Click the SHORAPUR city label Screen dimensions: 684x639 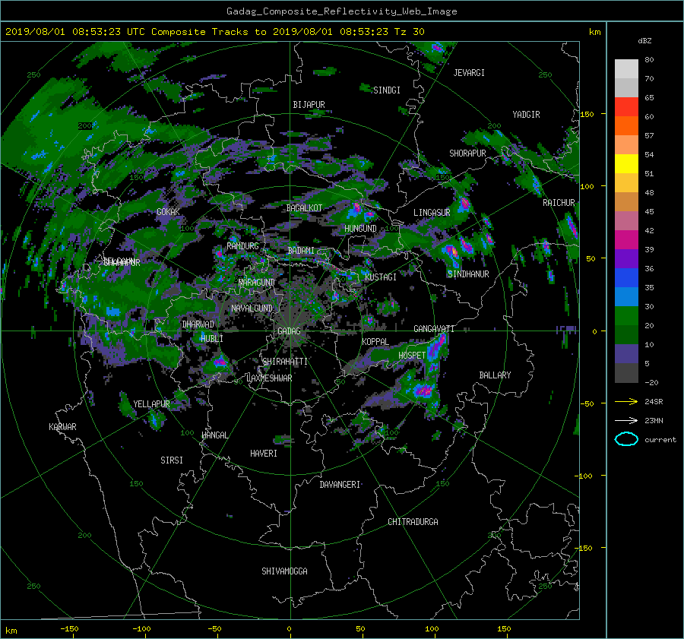(467, 153)
